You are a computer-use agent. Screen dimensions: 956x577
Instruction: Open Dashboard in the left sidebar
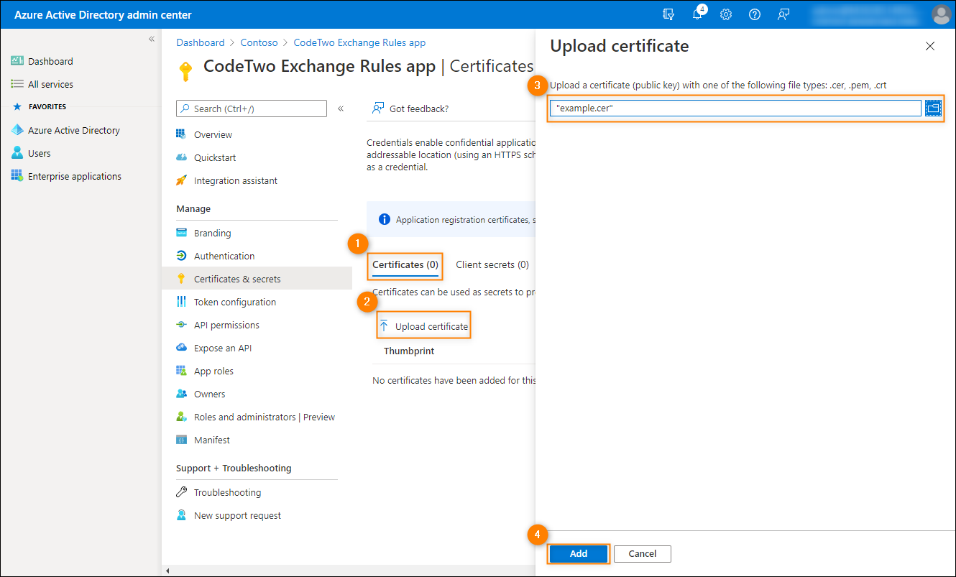click(50, 61)
